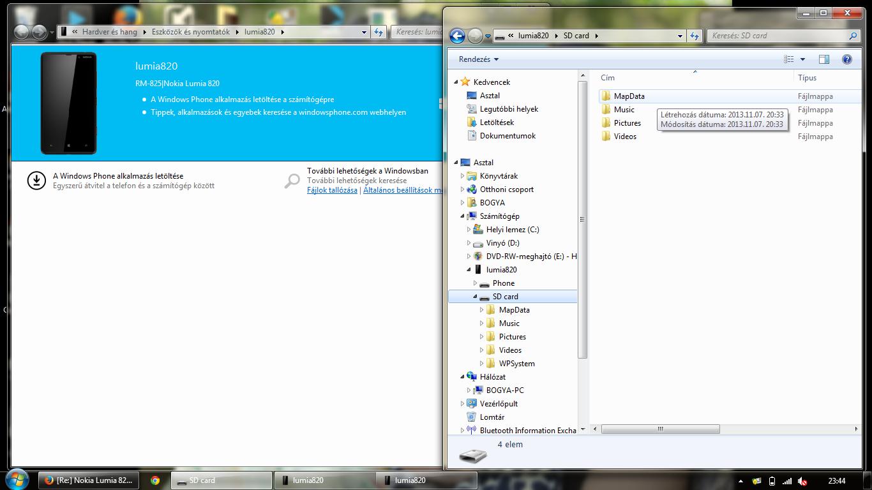Collapse the SD card node

(x=475, y=297)
